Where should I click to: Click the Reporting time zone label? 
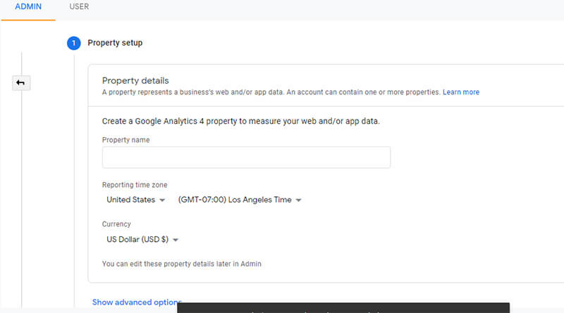(135, 185)
